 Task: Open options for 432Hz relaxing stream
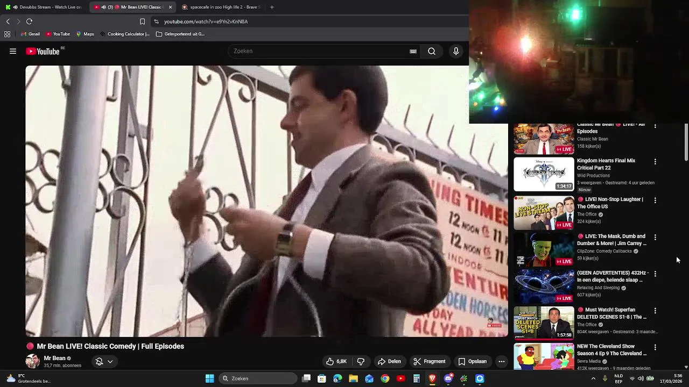655,274
